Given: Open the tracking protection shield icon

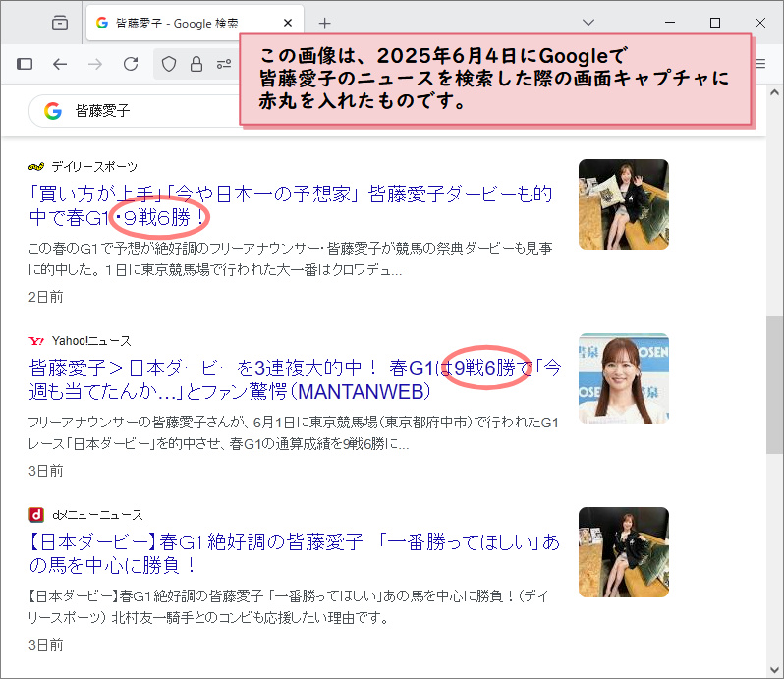Looking at the screenshot, I should coord(169,64).
